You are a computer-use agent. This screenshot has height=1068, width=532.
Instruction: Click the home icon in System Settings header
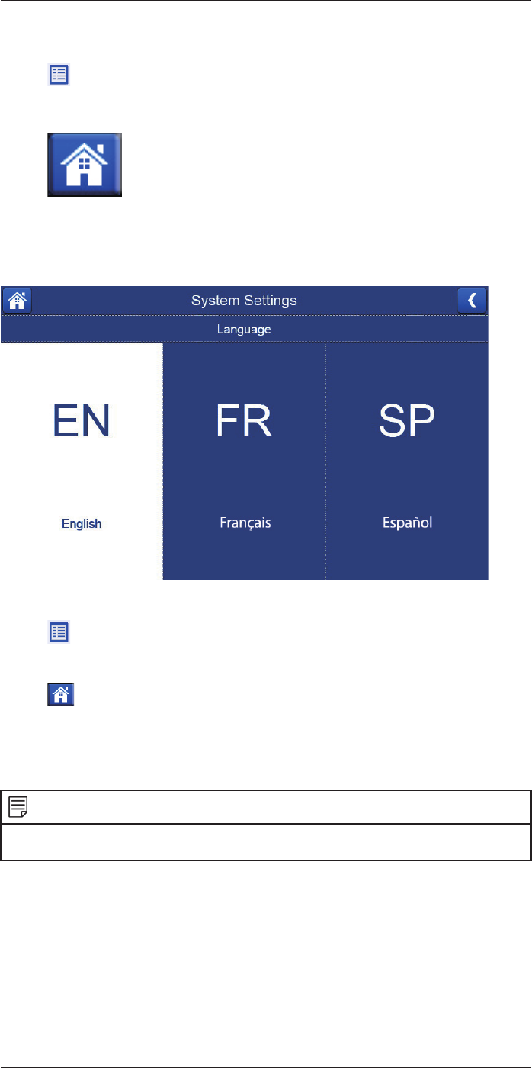click(17, 301)
